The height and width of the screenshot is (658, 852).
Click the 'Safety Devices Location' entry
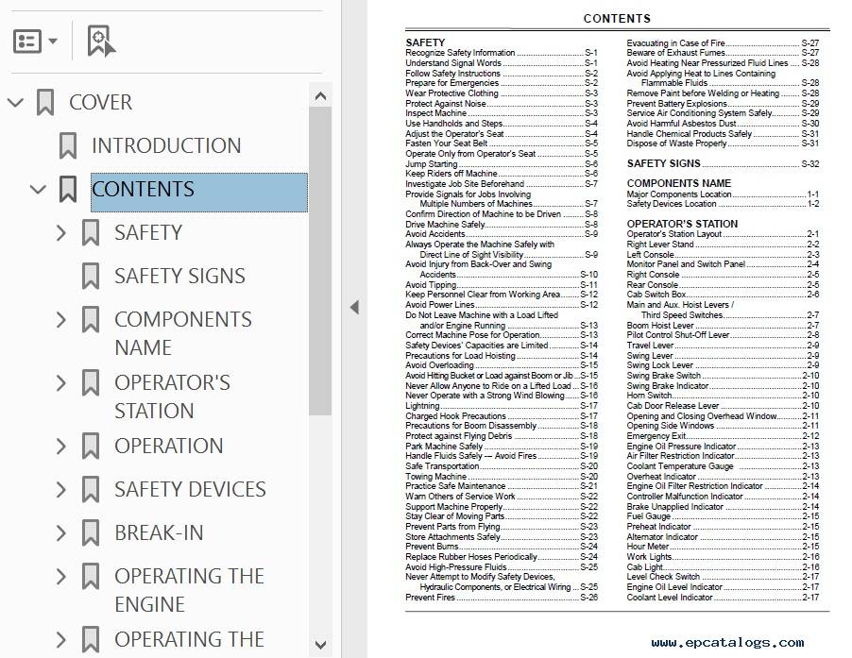[x=723, y=204]
